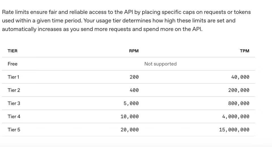Select the Tier 3 row label
The image size is (272, 147).
(x=14, y=103)
